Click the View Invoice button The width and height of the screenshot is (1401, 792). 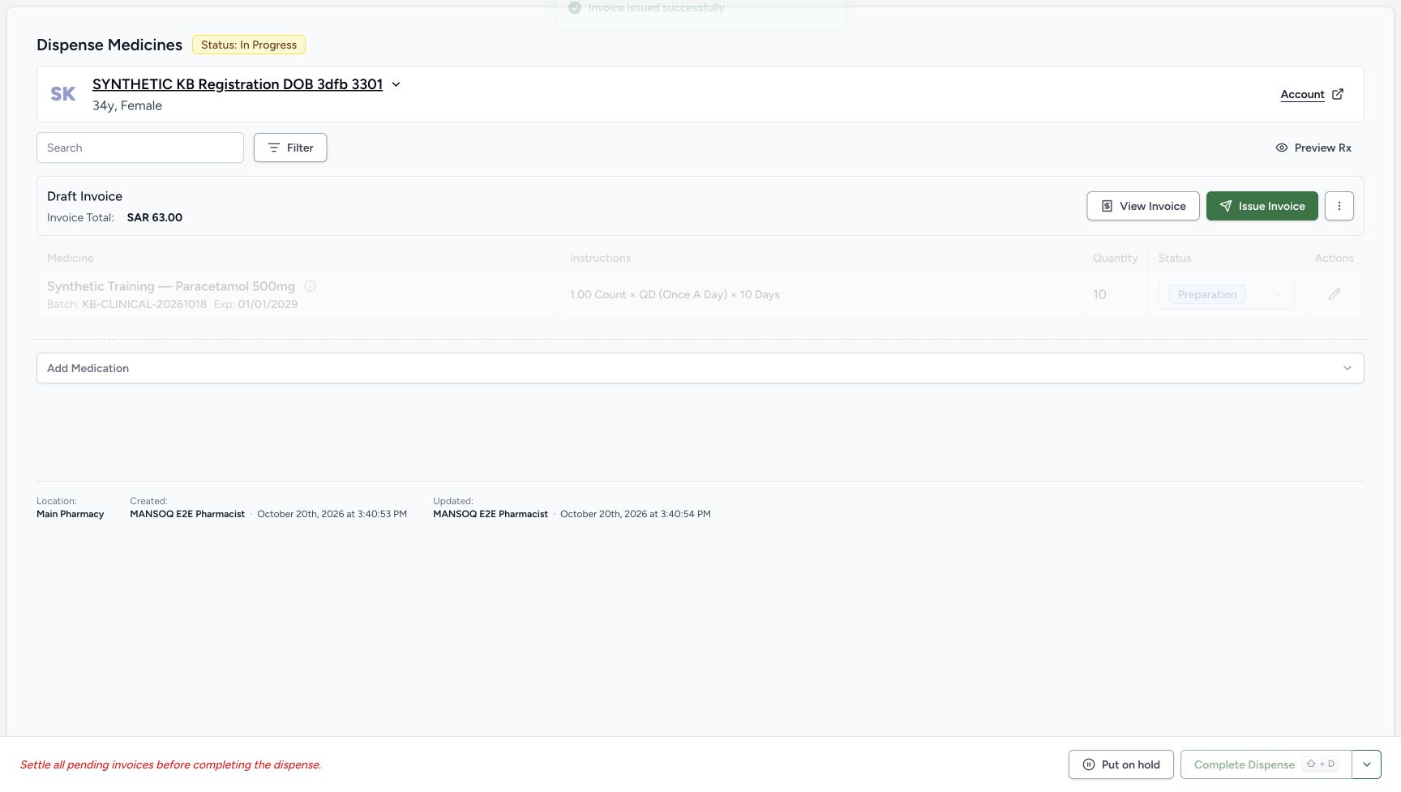point(1143,206)
